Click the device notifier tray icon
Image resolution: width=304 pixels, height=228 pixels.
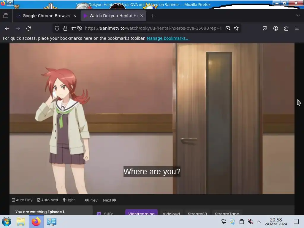[232, 221]
